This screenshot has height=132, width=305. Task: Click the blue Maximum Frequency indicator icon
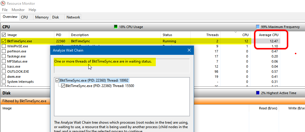click(x=258, y=27)
